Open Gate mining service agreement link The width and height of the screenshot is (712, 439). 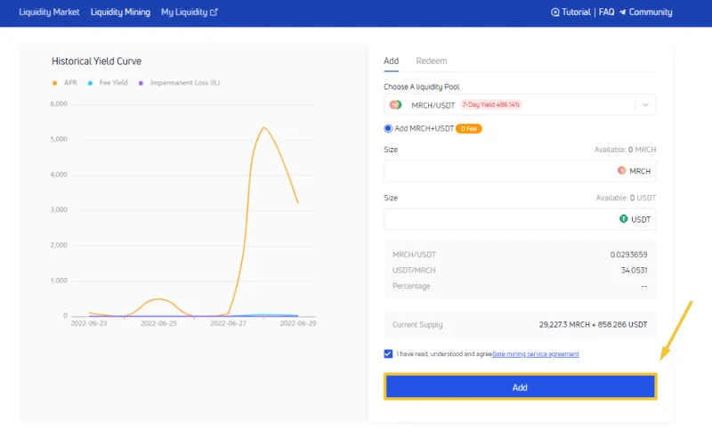click(536, 354)
